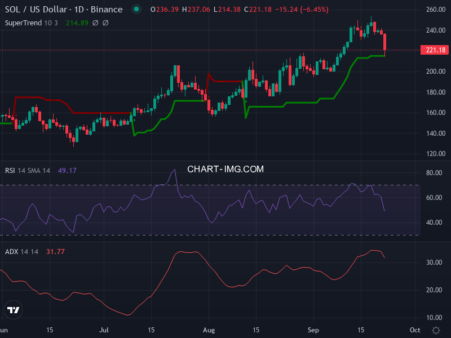The height and width of the screenshot is (338, 451).
Task: Click the ADX value 31.77
Action: point(52,251)
